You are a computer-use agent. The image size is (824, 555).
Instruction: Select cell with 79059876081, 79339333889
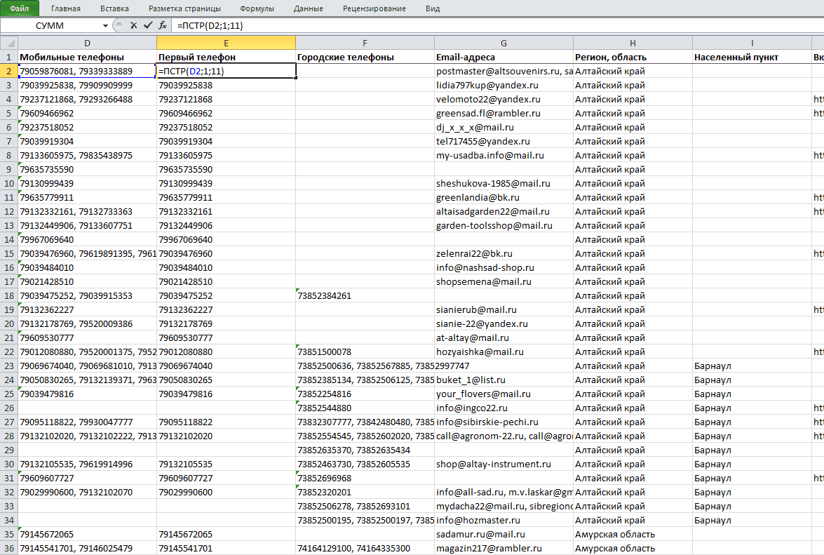87,71
